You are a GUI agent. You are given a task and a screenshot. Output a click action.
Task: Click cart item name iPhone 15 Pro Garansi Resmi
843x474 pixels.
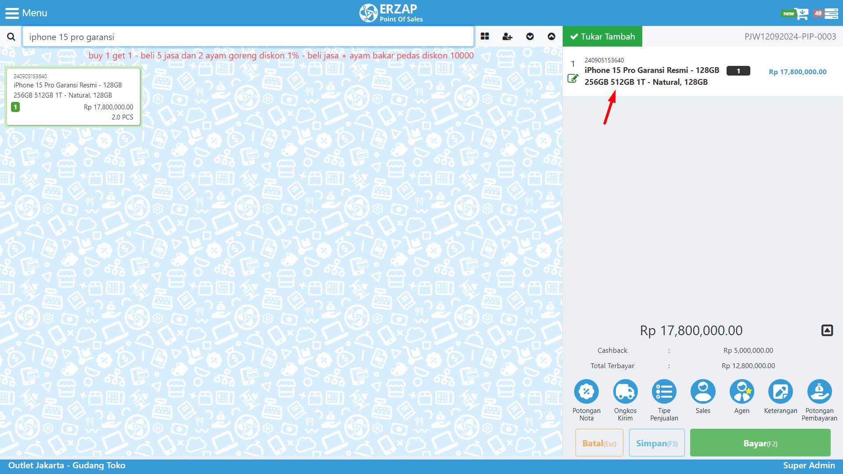[652, 76]
